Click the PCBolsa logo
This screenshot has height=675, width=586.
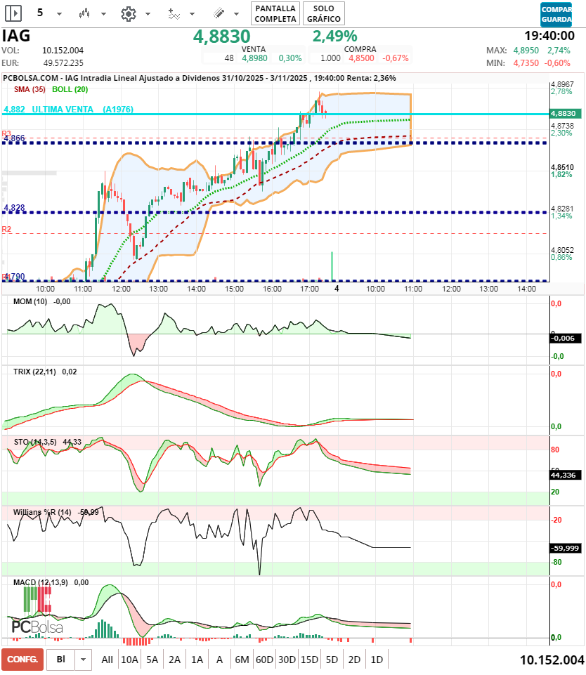(x=37, y=627)
